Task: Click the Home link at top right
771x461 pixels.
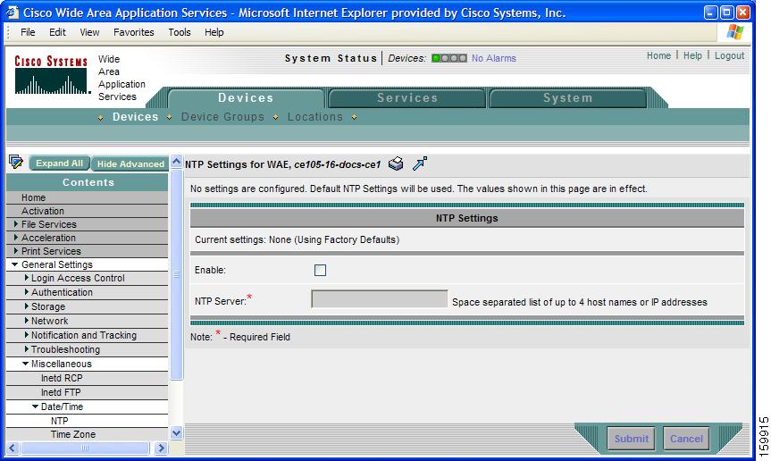Action: 658,55
